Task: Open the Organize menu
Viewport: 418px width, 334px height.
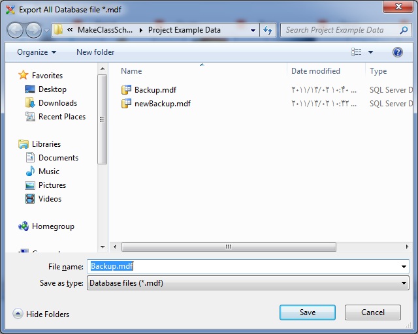Action: coord(37,52)
